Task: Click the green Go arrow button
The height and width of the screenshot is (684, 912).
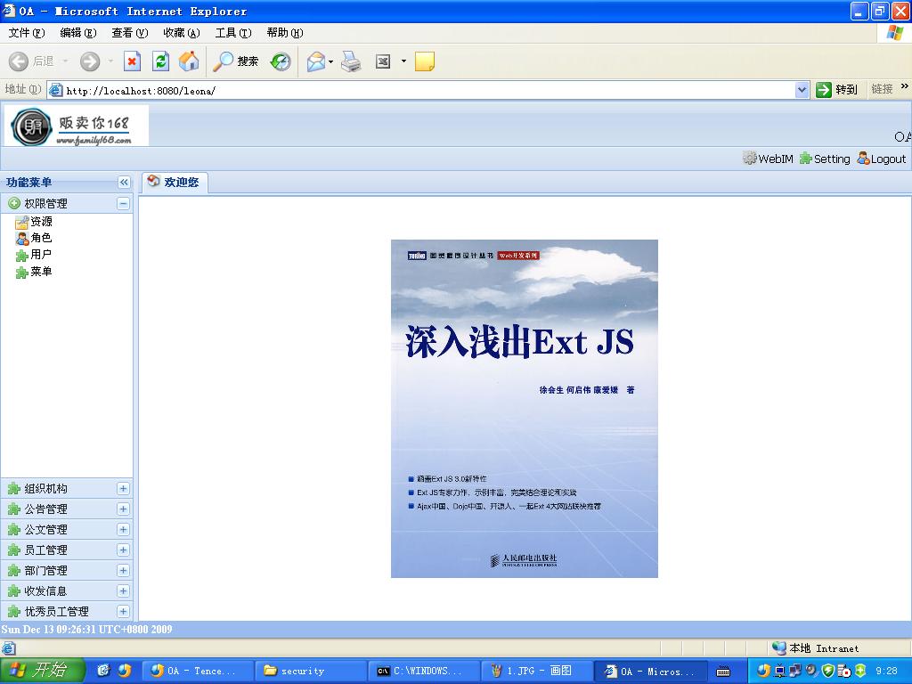Action: click(x=824, y=90)
